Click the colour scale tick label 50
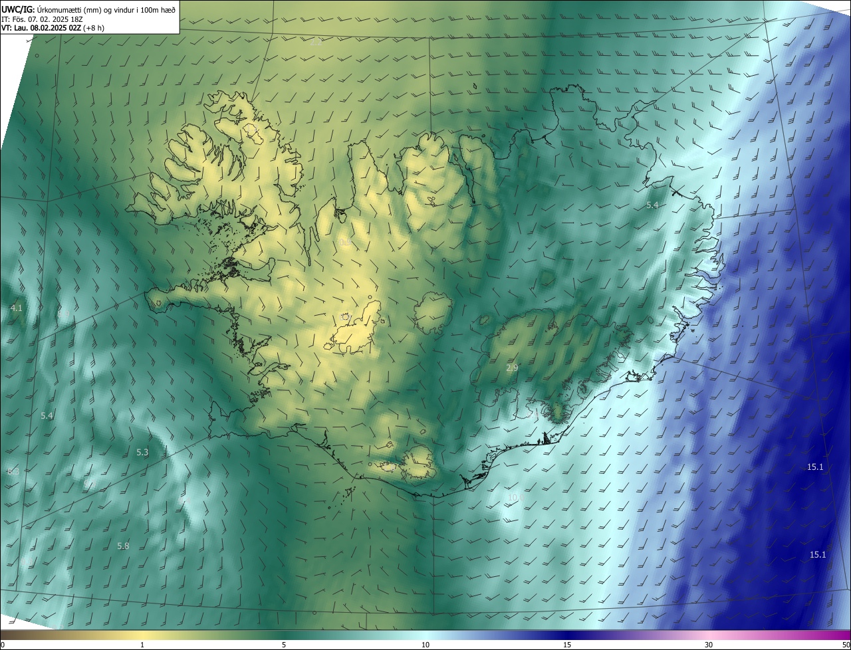Screen dimensions: 851x650 click(x=846, y=645)
